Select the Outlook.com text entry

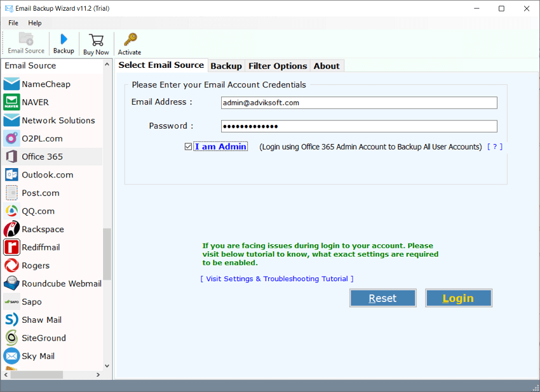click(48, 174)
